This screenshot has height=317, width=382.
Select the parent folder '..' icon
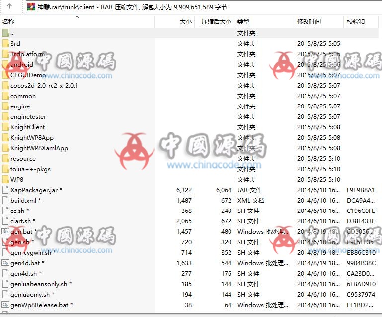point(5,33)
